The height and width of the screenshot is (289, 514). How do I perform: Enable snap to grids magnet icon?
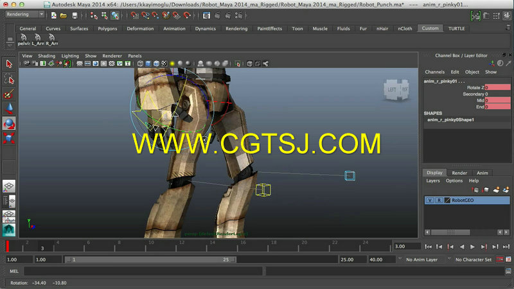(x=134, y=15)
